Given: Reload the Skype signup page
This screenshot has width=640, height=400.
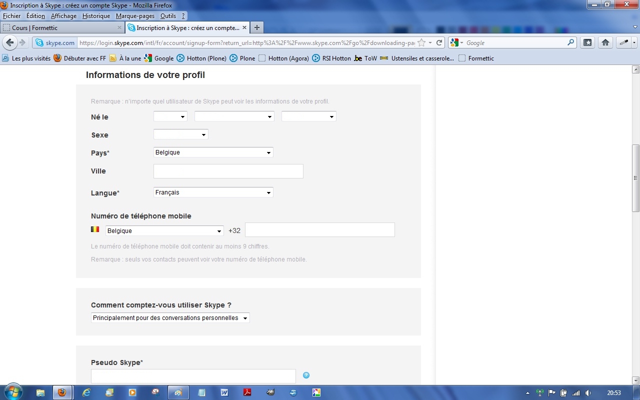Looking at the screenshot, I should 439,43.
